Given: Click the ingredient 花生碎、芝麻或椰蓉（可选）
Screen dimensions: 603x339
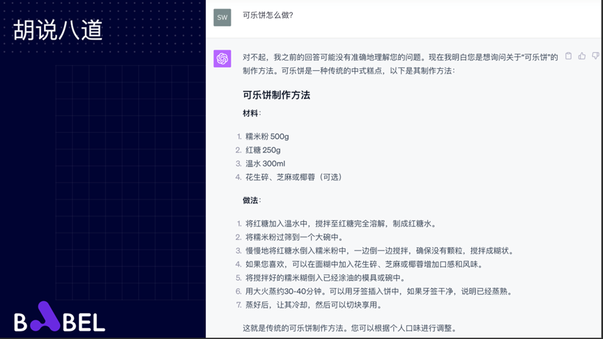Looking at the screenshot, I should (x=293, y=177).
